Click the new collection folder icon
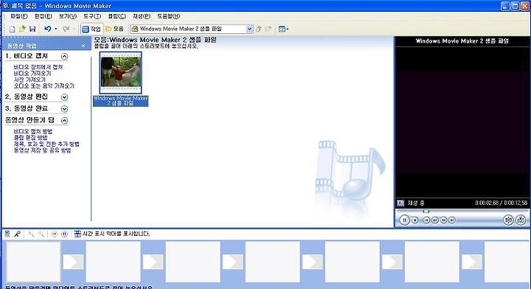 [268, 29]
